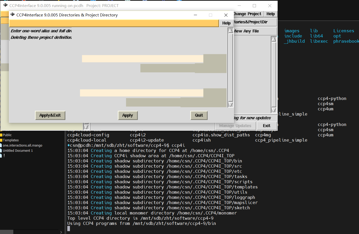The width and height of the screenshot is (359, 234).
Task: Open Help menu in CCP4Interface main window
Action: [x=271, y=14]
